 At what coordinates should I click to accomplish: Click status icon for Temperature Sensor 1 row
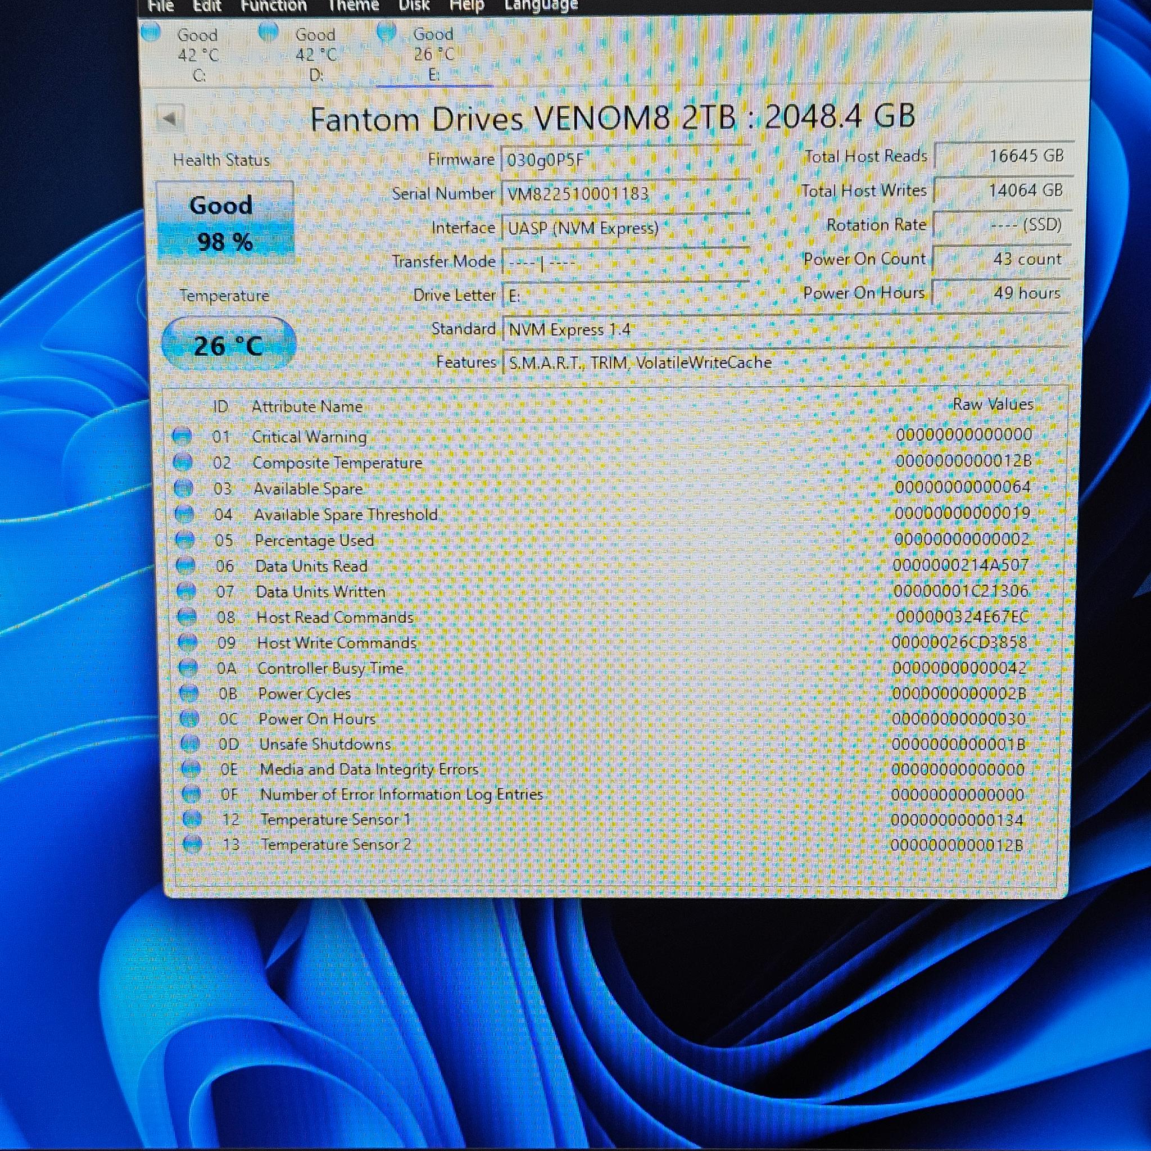[x=192, y=818]
